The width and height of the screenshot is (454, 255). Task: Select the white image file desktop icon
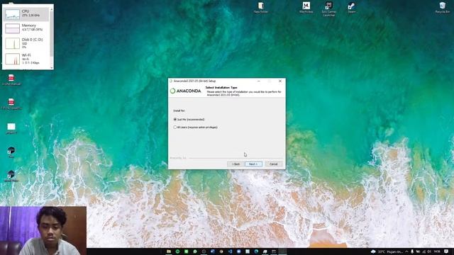(x=11, y=128)
